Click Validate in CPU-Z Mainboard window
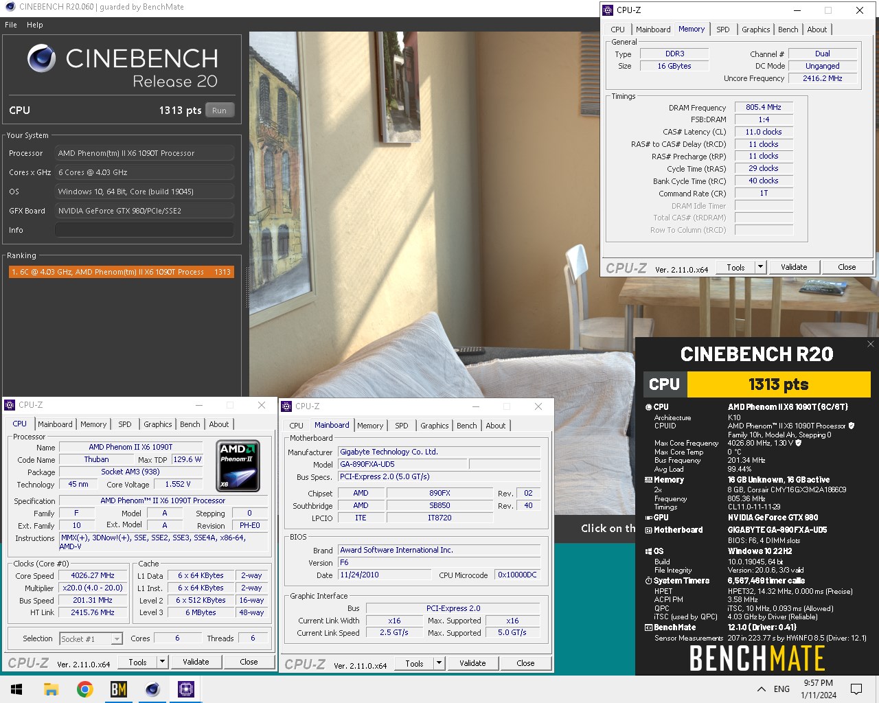 472,663
